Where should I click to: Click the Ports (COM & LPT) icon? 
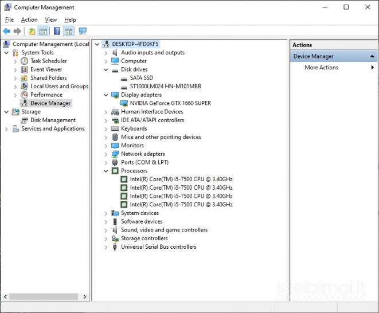(x=115, y=162)
